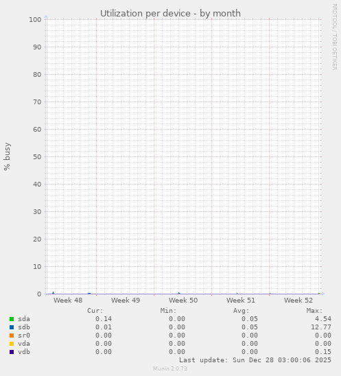Click the vdb dark purple legend swatch
The height and width of the screenshot is (376, 341).
[x=12, y=352]
